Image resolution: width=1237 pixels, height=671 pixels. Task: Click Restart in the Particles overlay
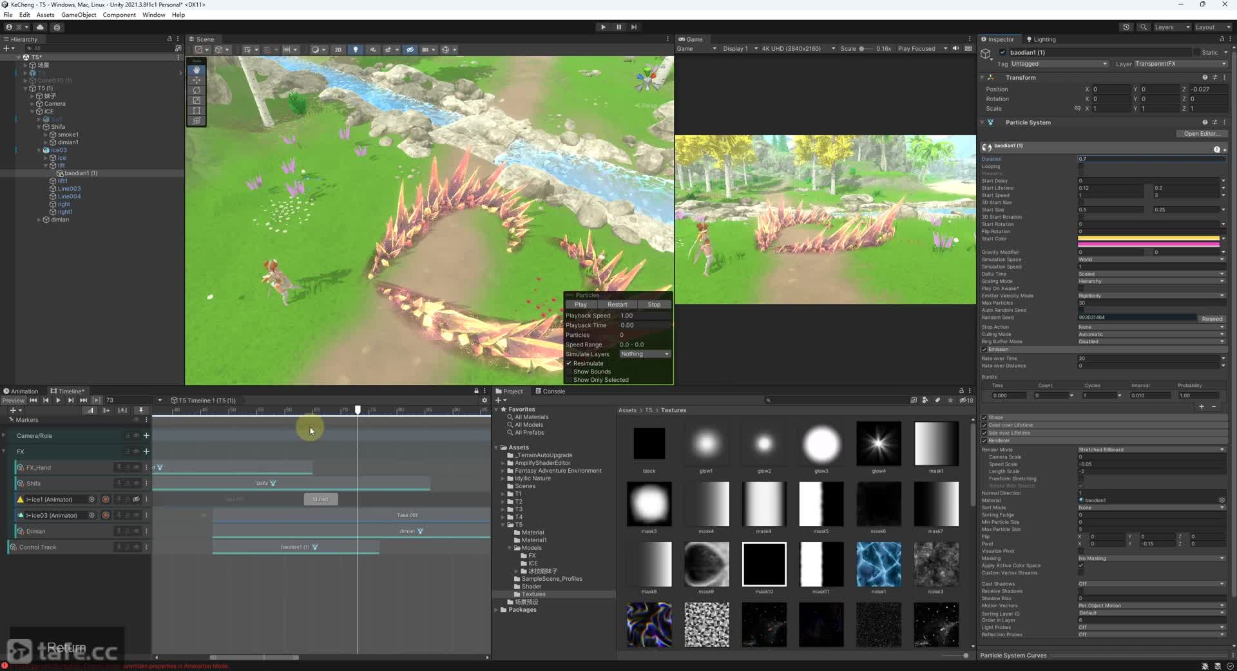click(617, 305)
